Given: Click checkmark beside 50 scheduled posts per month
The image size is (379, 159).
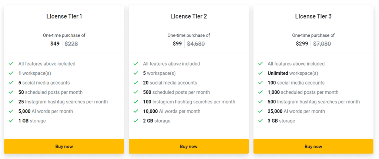Looking at the screenshot, I should coord(11,92).
